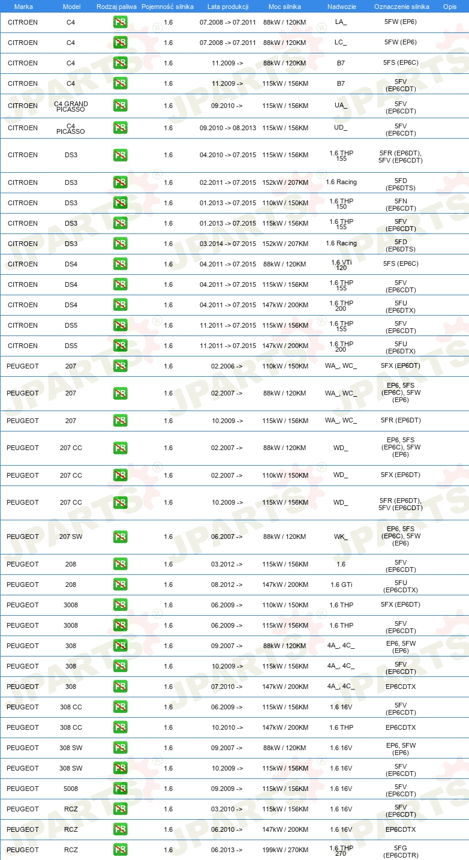Click production years 09.2010 -> 08.2013

(x=228, y=128)
